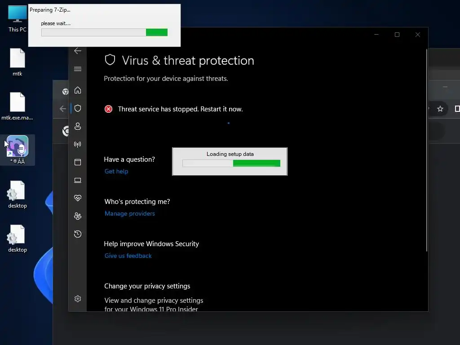Select the This PC desktop icon
Screen dimensions: 460x345
[18, 18]
